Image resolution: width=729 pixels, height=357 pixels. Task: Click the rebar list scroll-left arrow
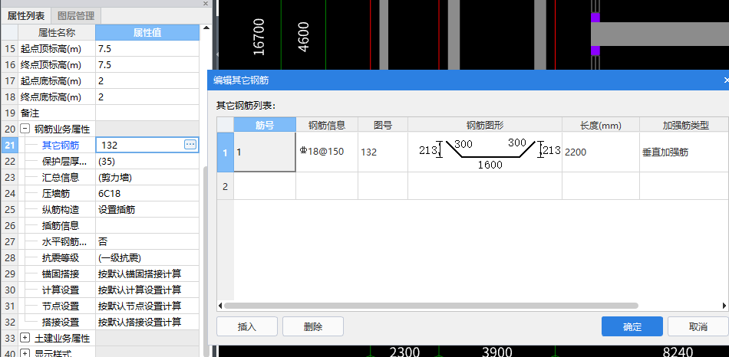(220, 306)
